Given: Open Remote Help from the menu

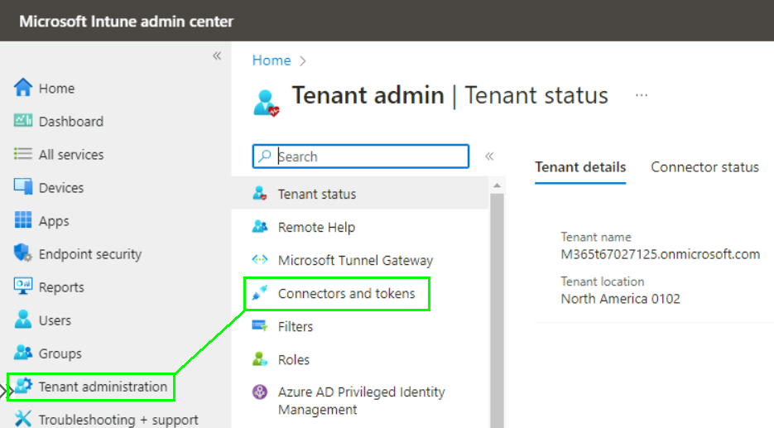Looking at the screenshot, I should [316, 227].
